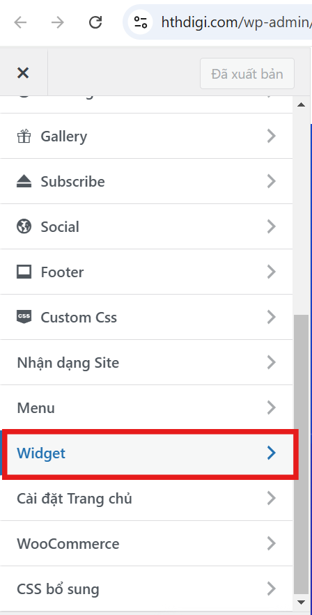Click the scrollbar up arrow
The image size is (312, 615).
click(x=302, y=104)
